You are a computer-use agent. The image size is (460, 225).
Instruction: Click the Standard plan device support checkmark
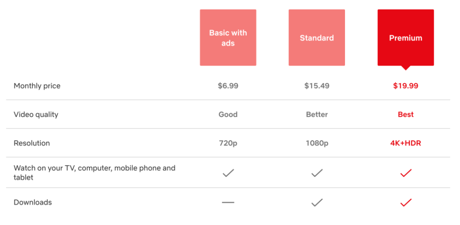317,173
